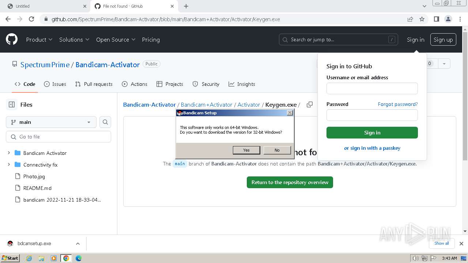Click the Windows Start button
The image size is (468, 263).
pos(10,258)
